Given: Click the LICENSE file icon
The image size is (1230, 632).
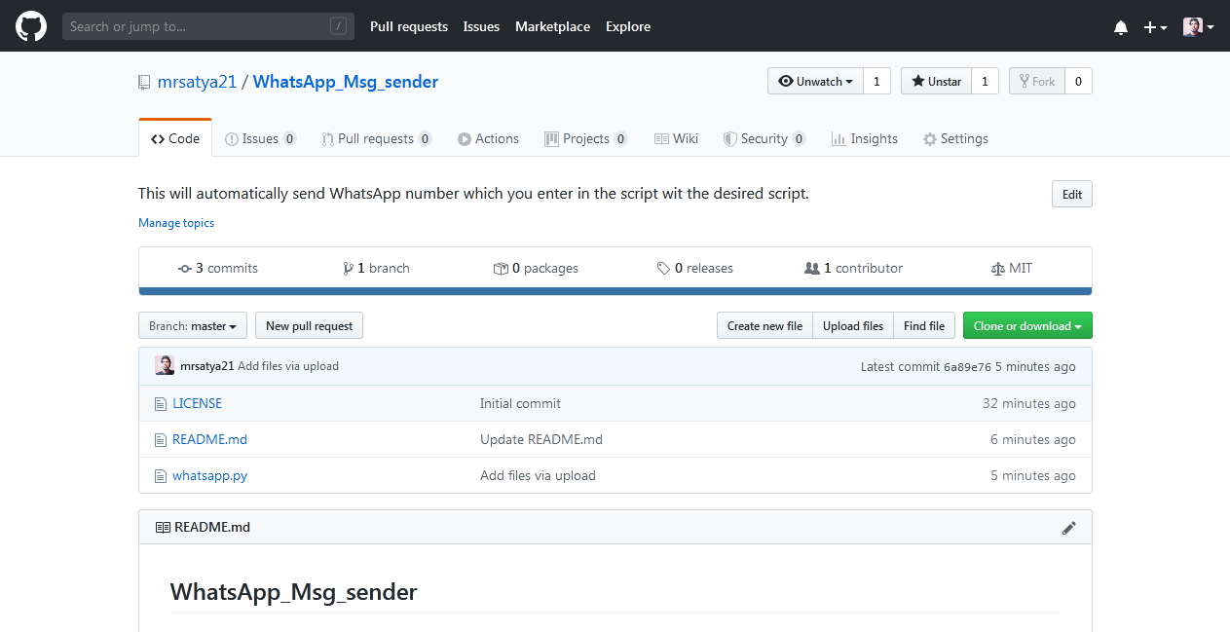Looking at the screenshot, I should tap(161, 404).
